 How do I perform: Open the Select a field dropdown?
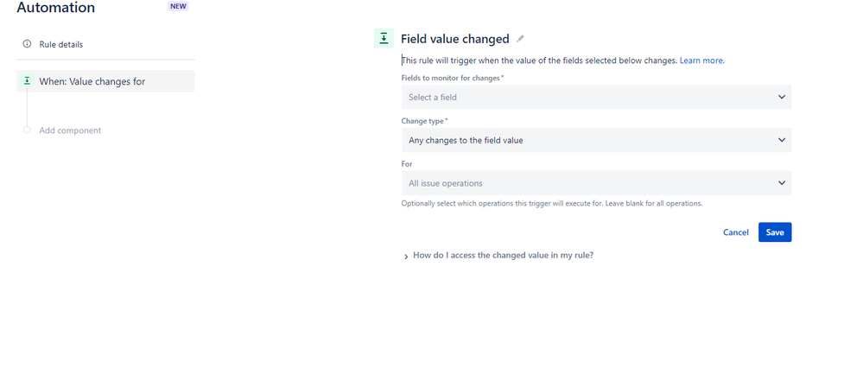(x=597, y=97)
